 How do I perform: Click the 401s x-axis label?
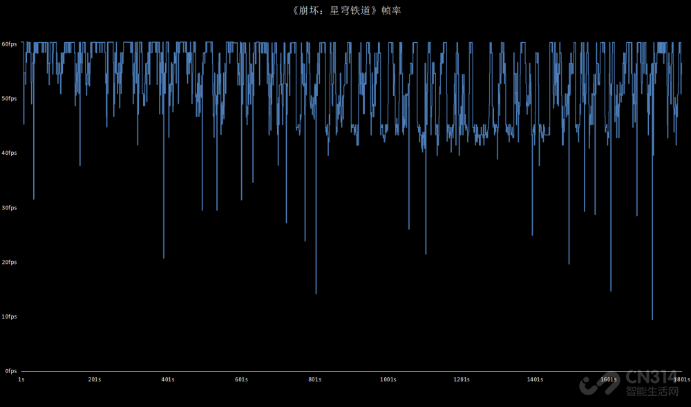pos(168,379)
